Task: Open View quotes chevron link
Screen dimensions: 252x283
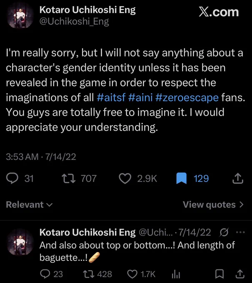Action: (213, 205)
